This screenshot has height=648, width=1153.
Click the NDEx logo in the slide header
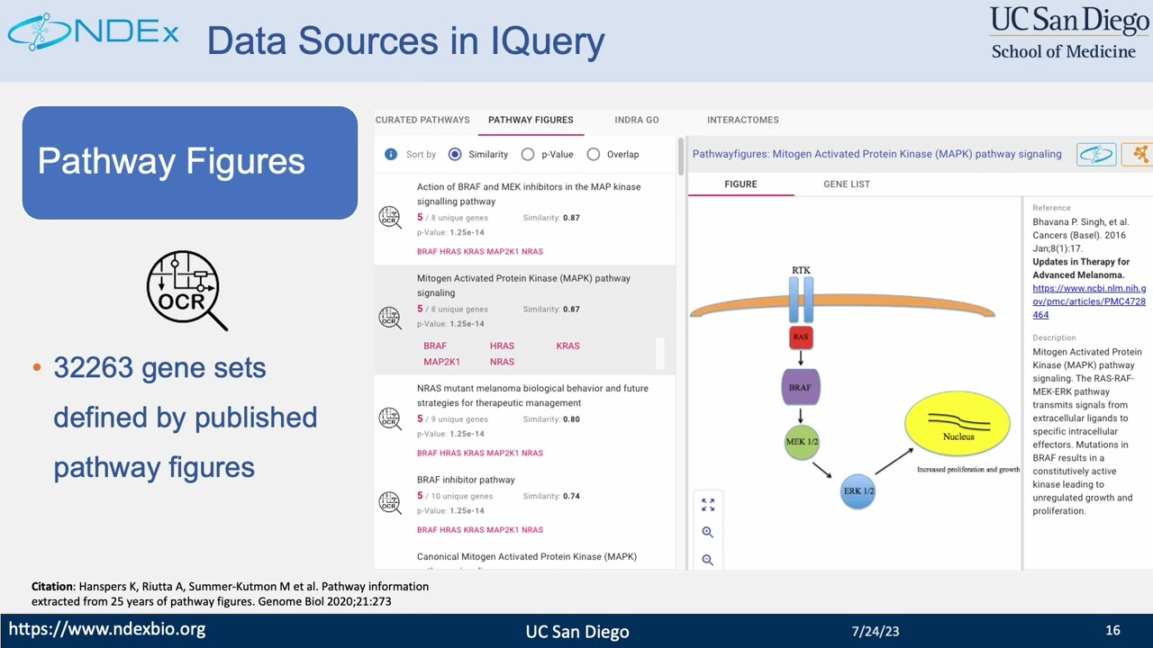94,32
